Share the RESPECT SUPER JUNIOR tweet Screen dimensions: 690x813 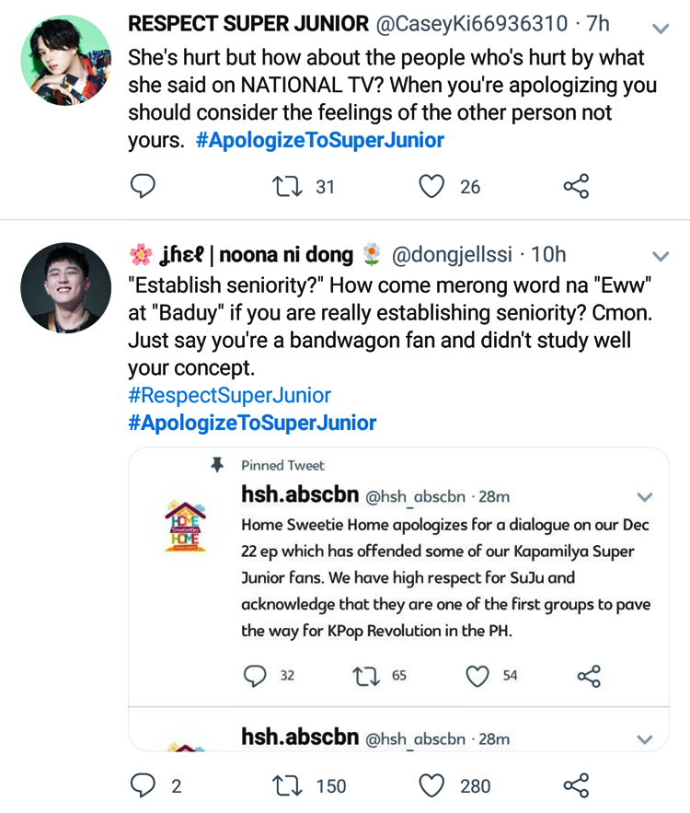(576, 187)
